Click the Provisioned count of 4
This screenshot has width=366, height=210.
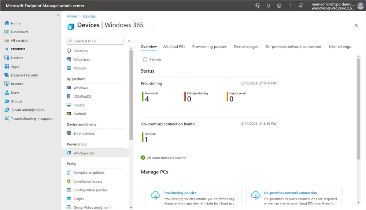147,99
